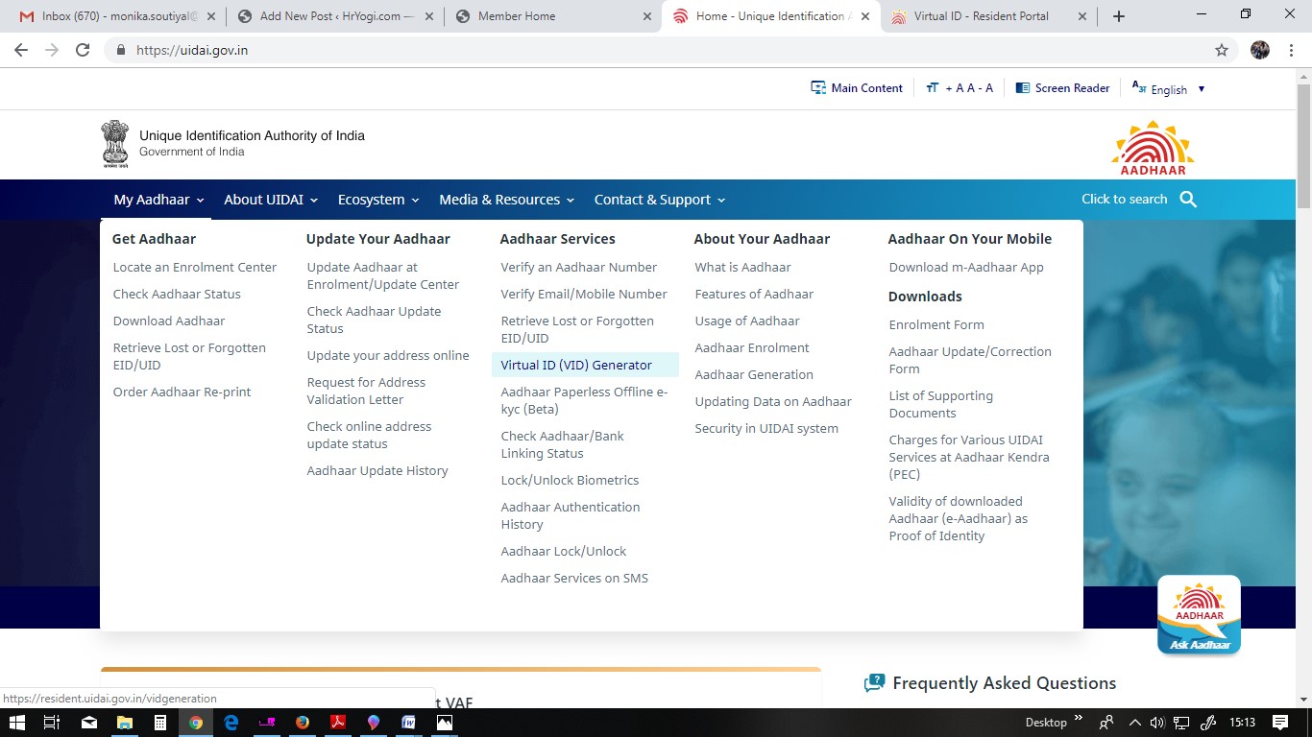Click the Click to search field
This screenshot has height=737, width=1312.
1124,200
